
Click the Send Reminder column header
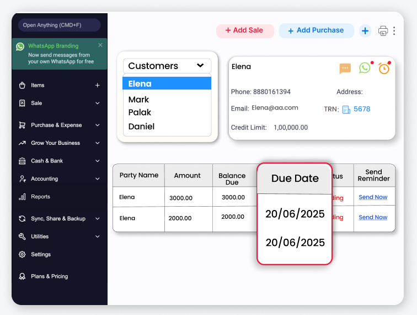tap(373, 175)
